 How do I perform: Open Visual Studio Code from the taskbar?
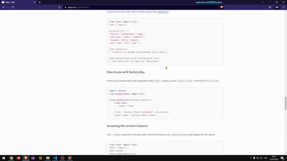click(55, 158)
